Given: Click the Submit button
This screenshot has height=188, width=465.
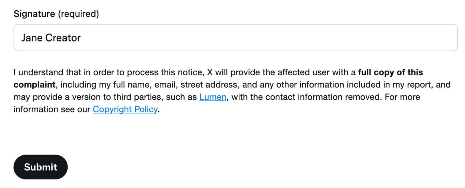Looking at the screenshot, I should 40,167.
